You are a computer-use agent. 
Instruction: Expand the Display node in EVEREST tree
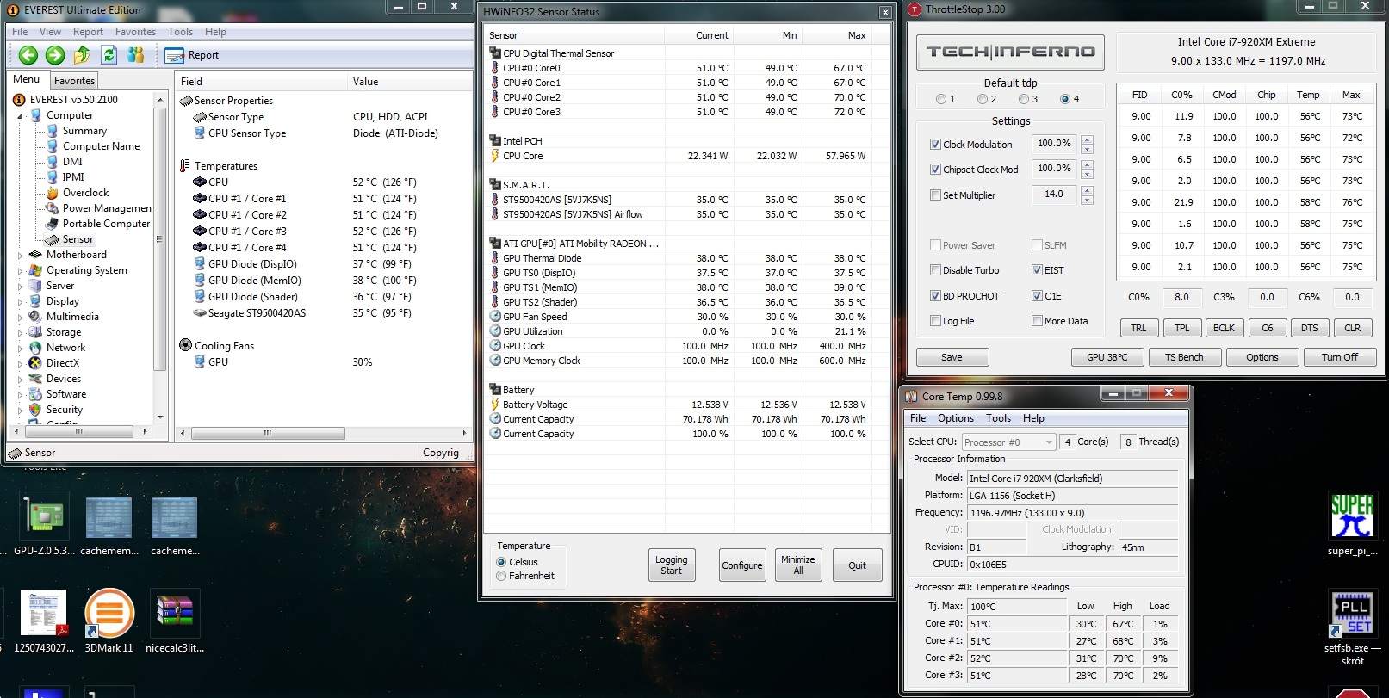point(21,301)
